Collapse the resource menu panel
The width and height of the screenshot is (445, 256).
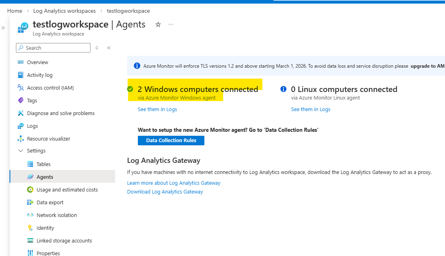(x=109, y=48)
